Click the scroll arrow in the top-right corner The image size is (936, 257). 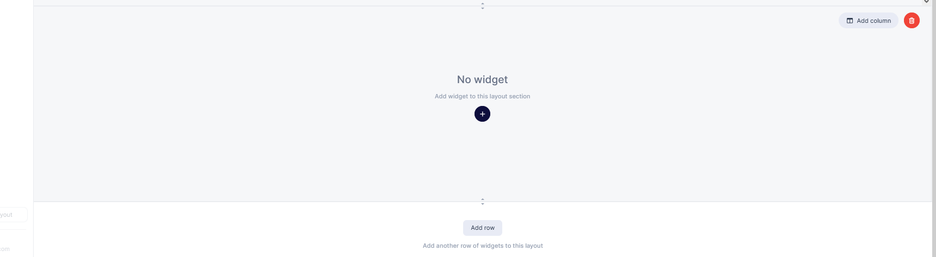coord(926,2)
